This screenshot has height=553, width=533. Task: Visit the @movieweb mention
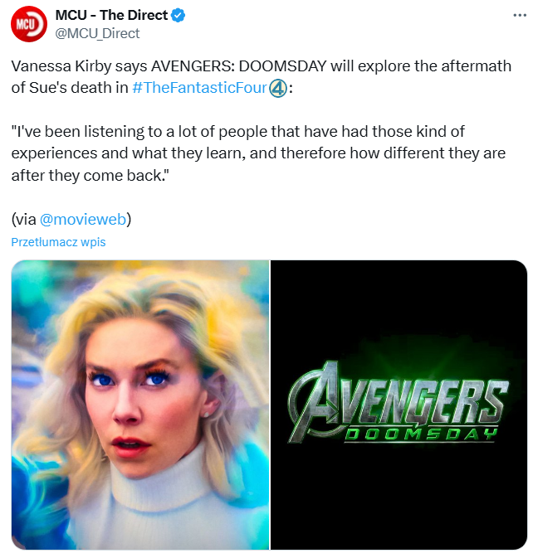(83, 220)
